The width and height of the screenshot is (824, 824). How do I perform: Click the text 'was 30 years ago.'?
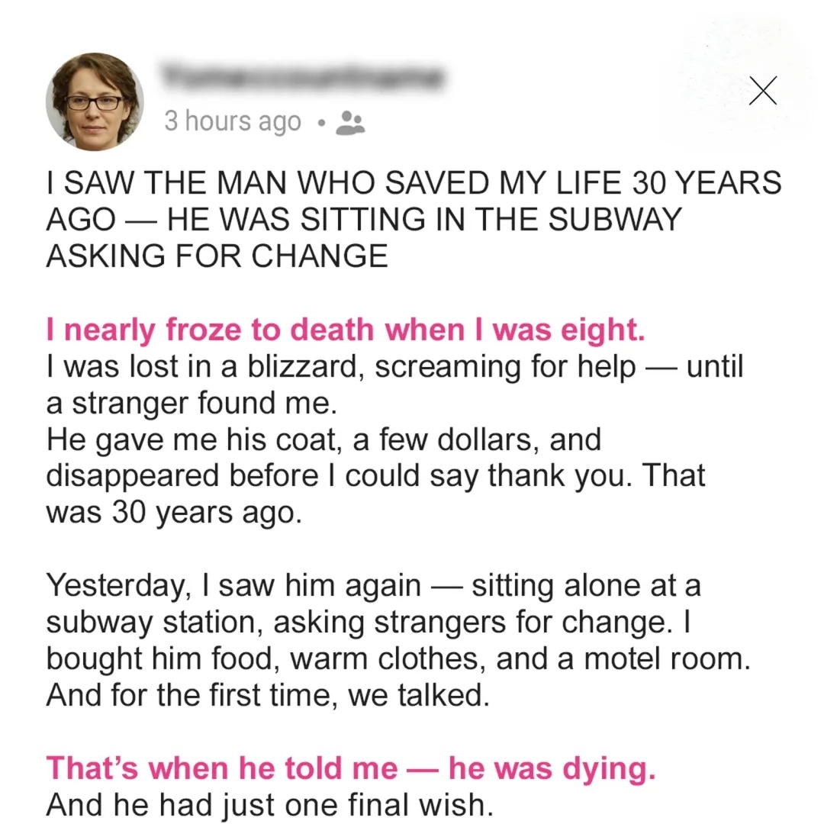174,513
